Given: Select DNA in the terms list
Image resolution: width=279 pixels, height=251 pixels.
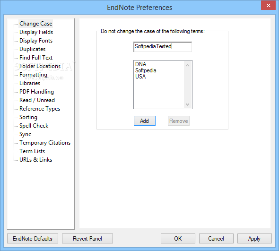Looking at the screenshot, I should coord(141,64).
